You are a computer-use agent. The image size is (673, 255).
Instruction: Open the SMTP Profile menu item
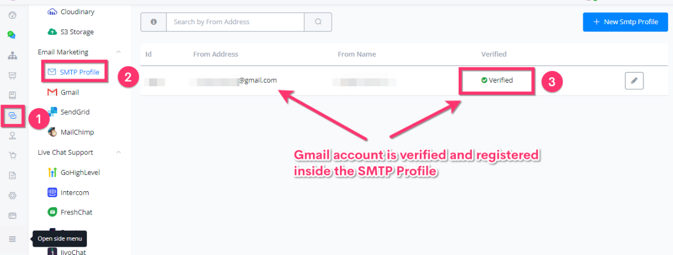coord(73,71)
